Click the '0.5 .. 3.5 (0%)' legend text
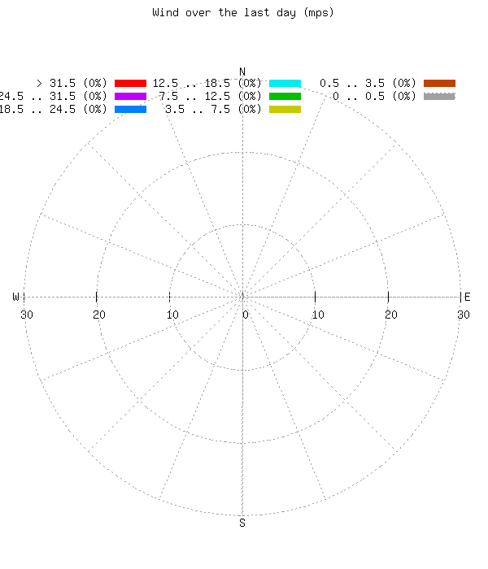This screenshot has height=569, width=488. (x=368, y=83)
